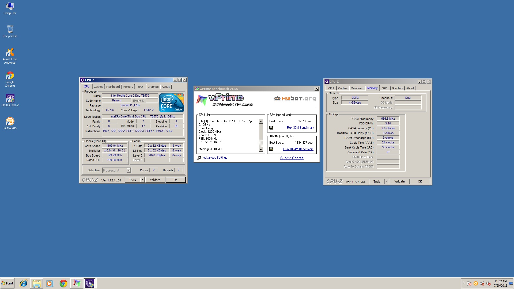Image resolution: width=514 pixels, height=289 pixels.
Task: Click the left CPU-Z title bar icon
Action: 82,80
